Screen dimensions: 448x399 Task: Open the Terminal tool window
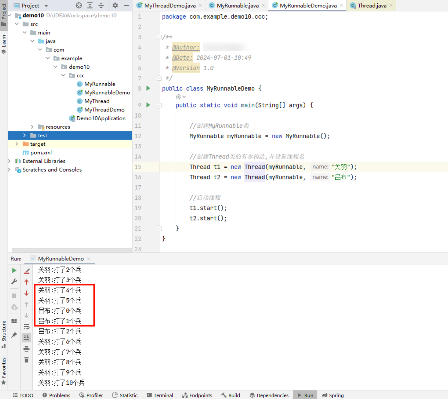[x=160, y=395]
